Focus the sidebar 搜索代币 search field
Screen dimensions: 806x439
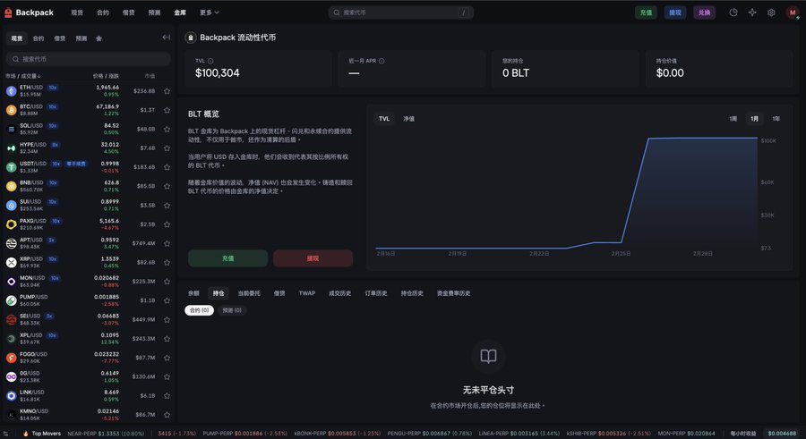pos(88,59)
